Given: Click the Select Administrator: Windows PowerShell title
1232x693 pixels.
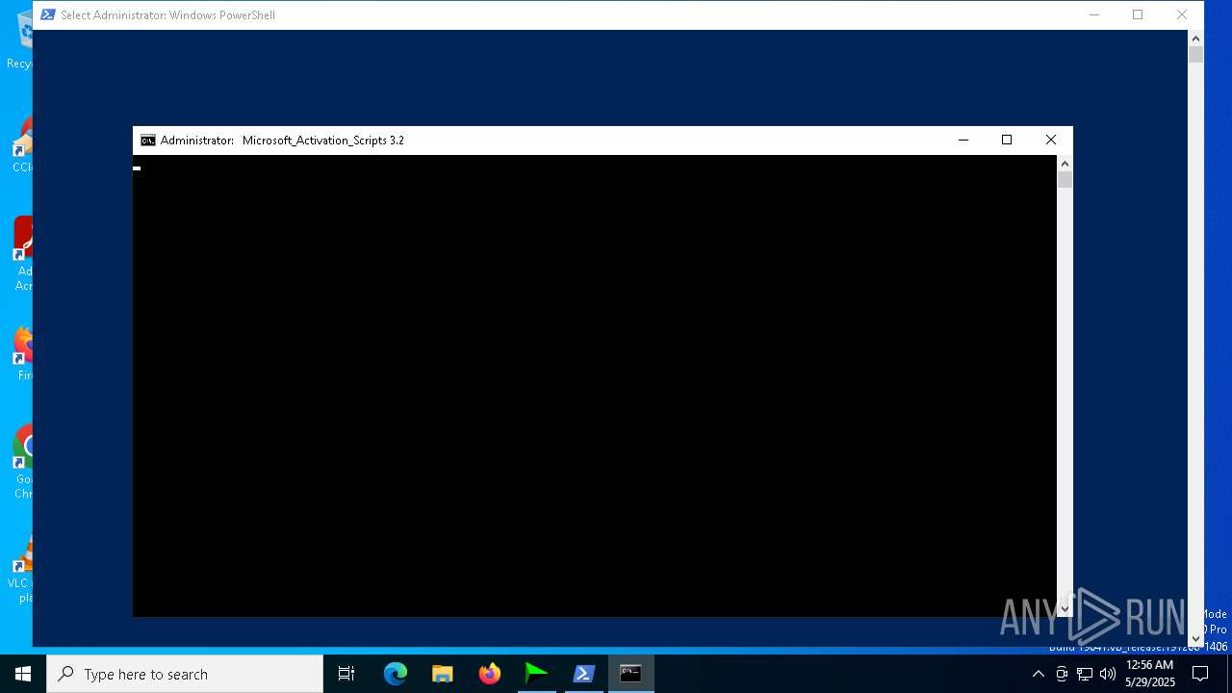Looking at the screenshot, I should [x=167, y=14].
